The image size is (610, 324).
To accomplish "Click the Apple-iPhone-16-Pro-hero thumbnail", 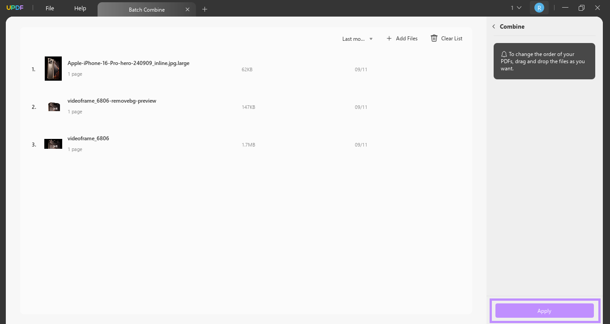I will 53,69.
